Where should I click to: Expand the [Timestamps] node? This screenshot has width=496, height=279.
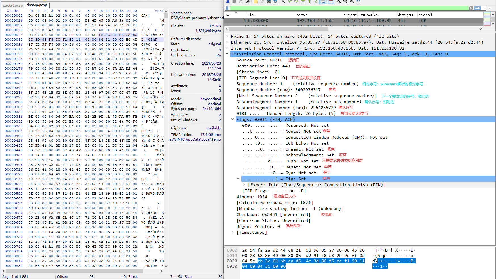point(233,232)
